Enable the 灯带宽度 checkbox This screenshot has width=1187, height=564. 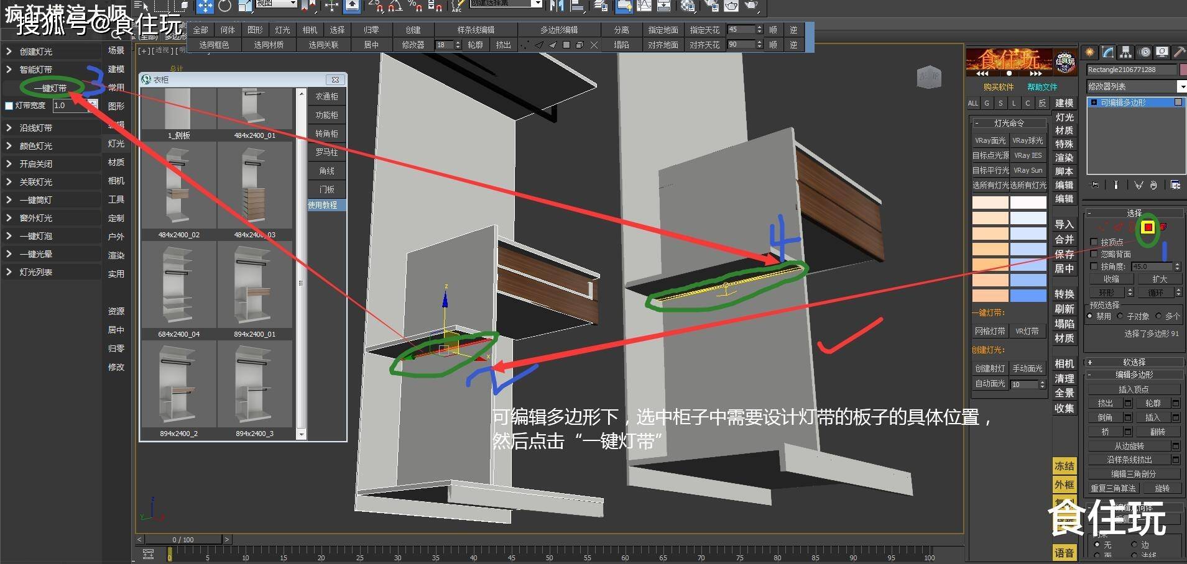tap(9, 106)
